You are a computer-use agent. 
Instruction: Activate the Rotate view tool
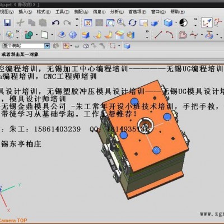coord(133,23)
